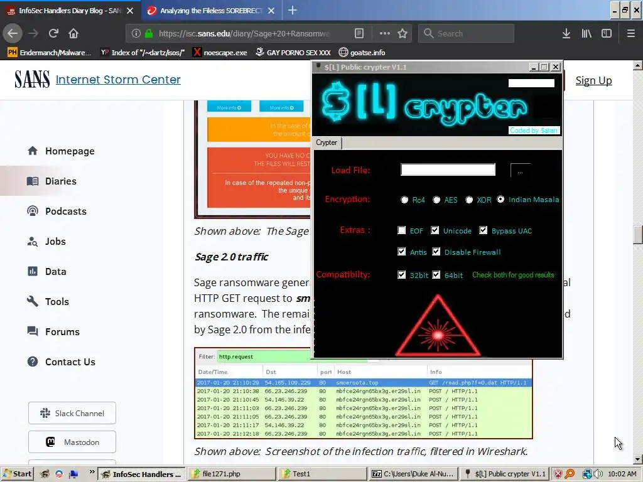Open the Firefox downloads arrow icon
Image resolution: width=643 pixels, height=482 pixels.
tap(566, 33)
